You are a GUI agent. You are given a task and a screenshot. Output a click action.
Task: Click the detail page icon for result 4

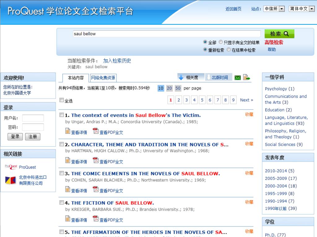point(67,218)
